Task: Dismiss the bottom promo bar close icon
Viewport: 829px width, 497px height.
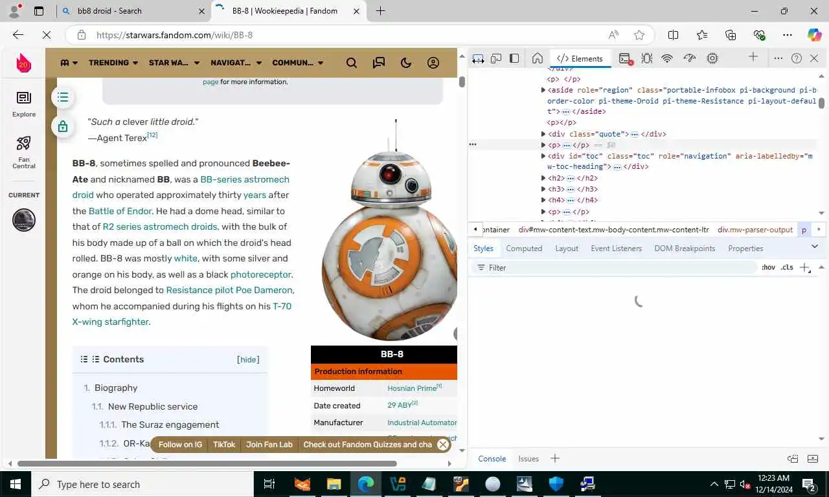Action: coord(443,445)
